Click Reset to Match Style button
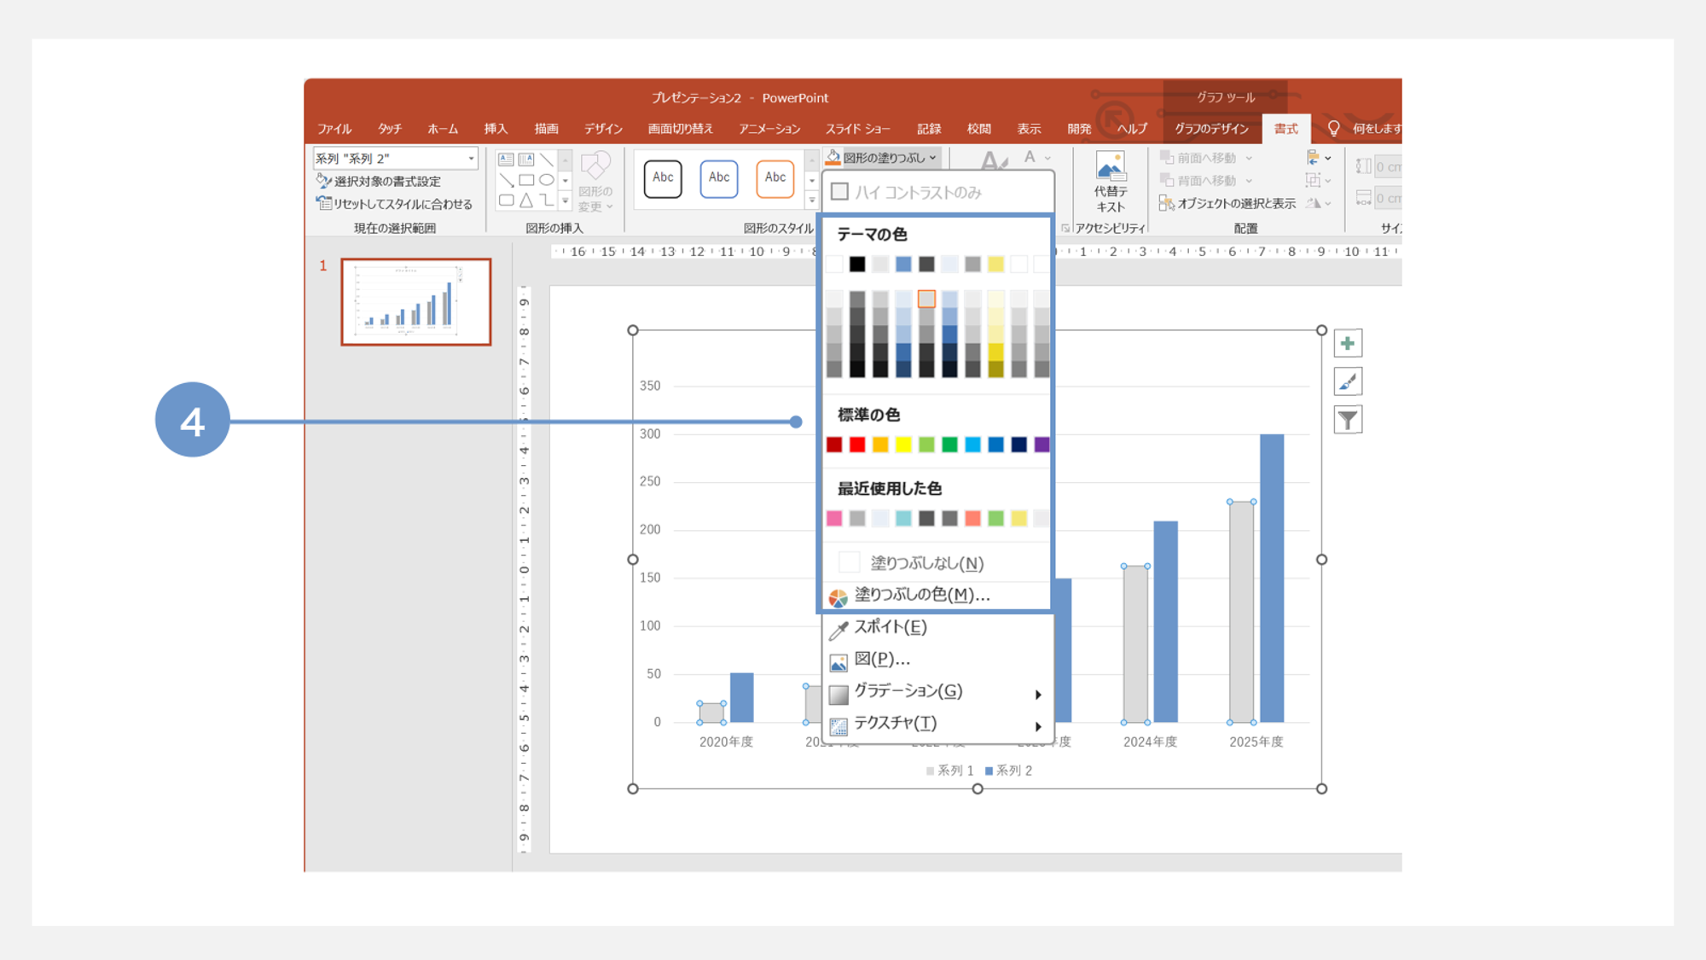Image resolution: width=1706 pixels, height=960 pixels. click(x=394, y=203)
